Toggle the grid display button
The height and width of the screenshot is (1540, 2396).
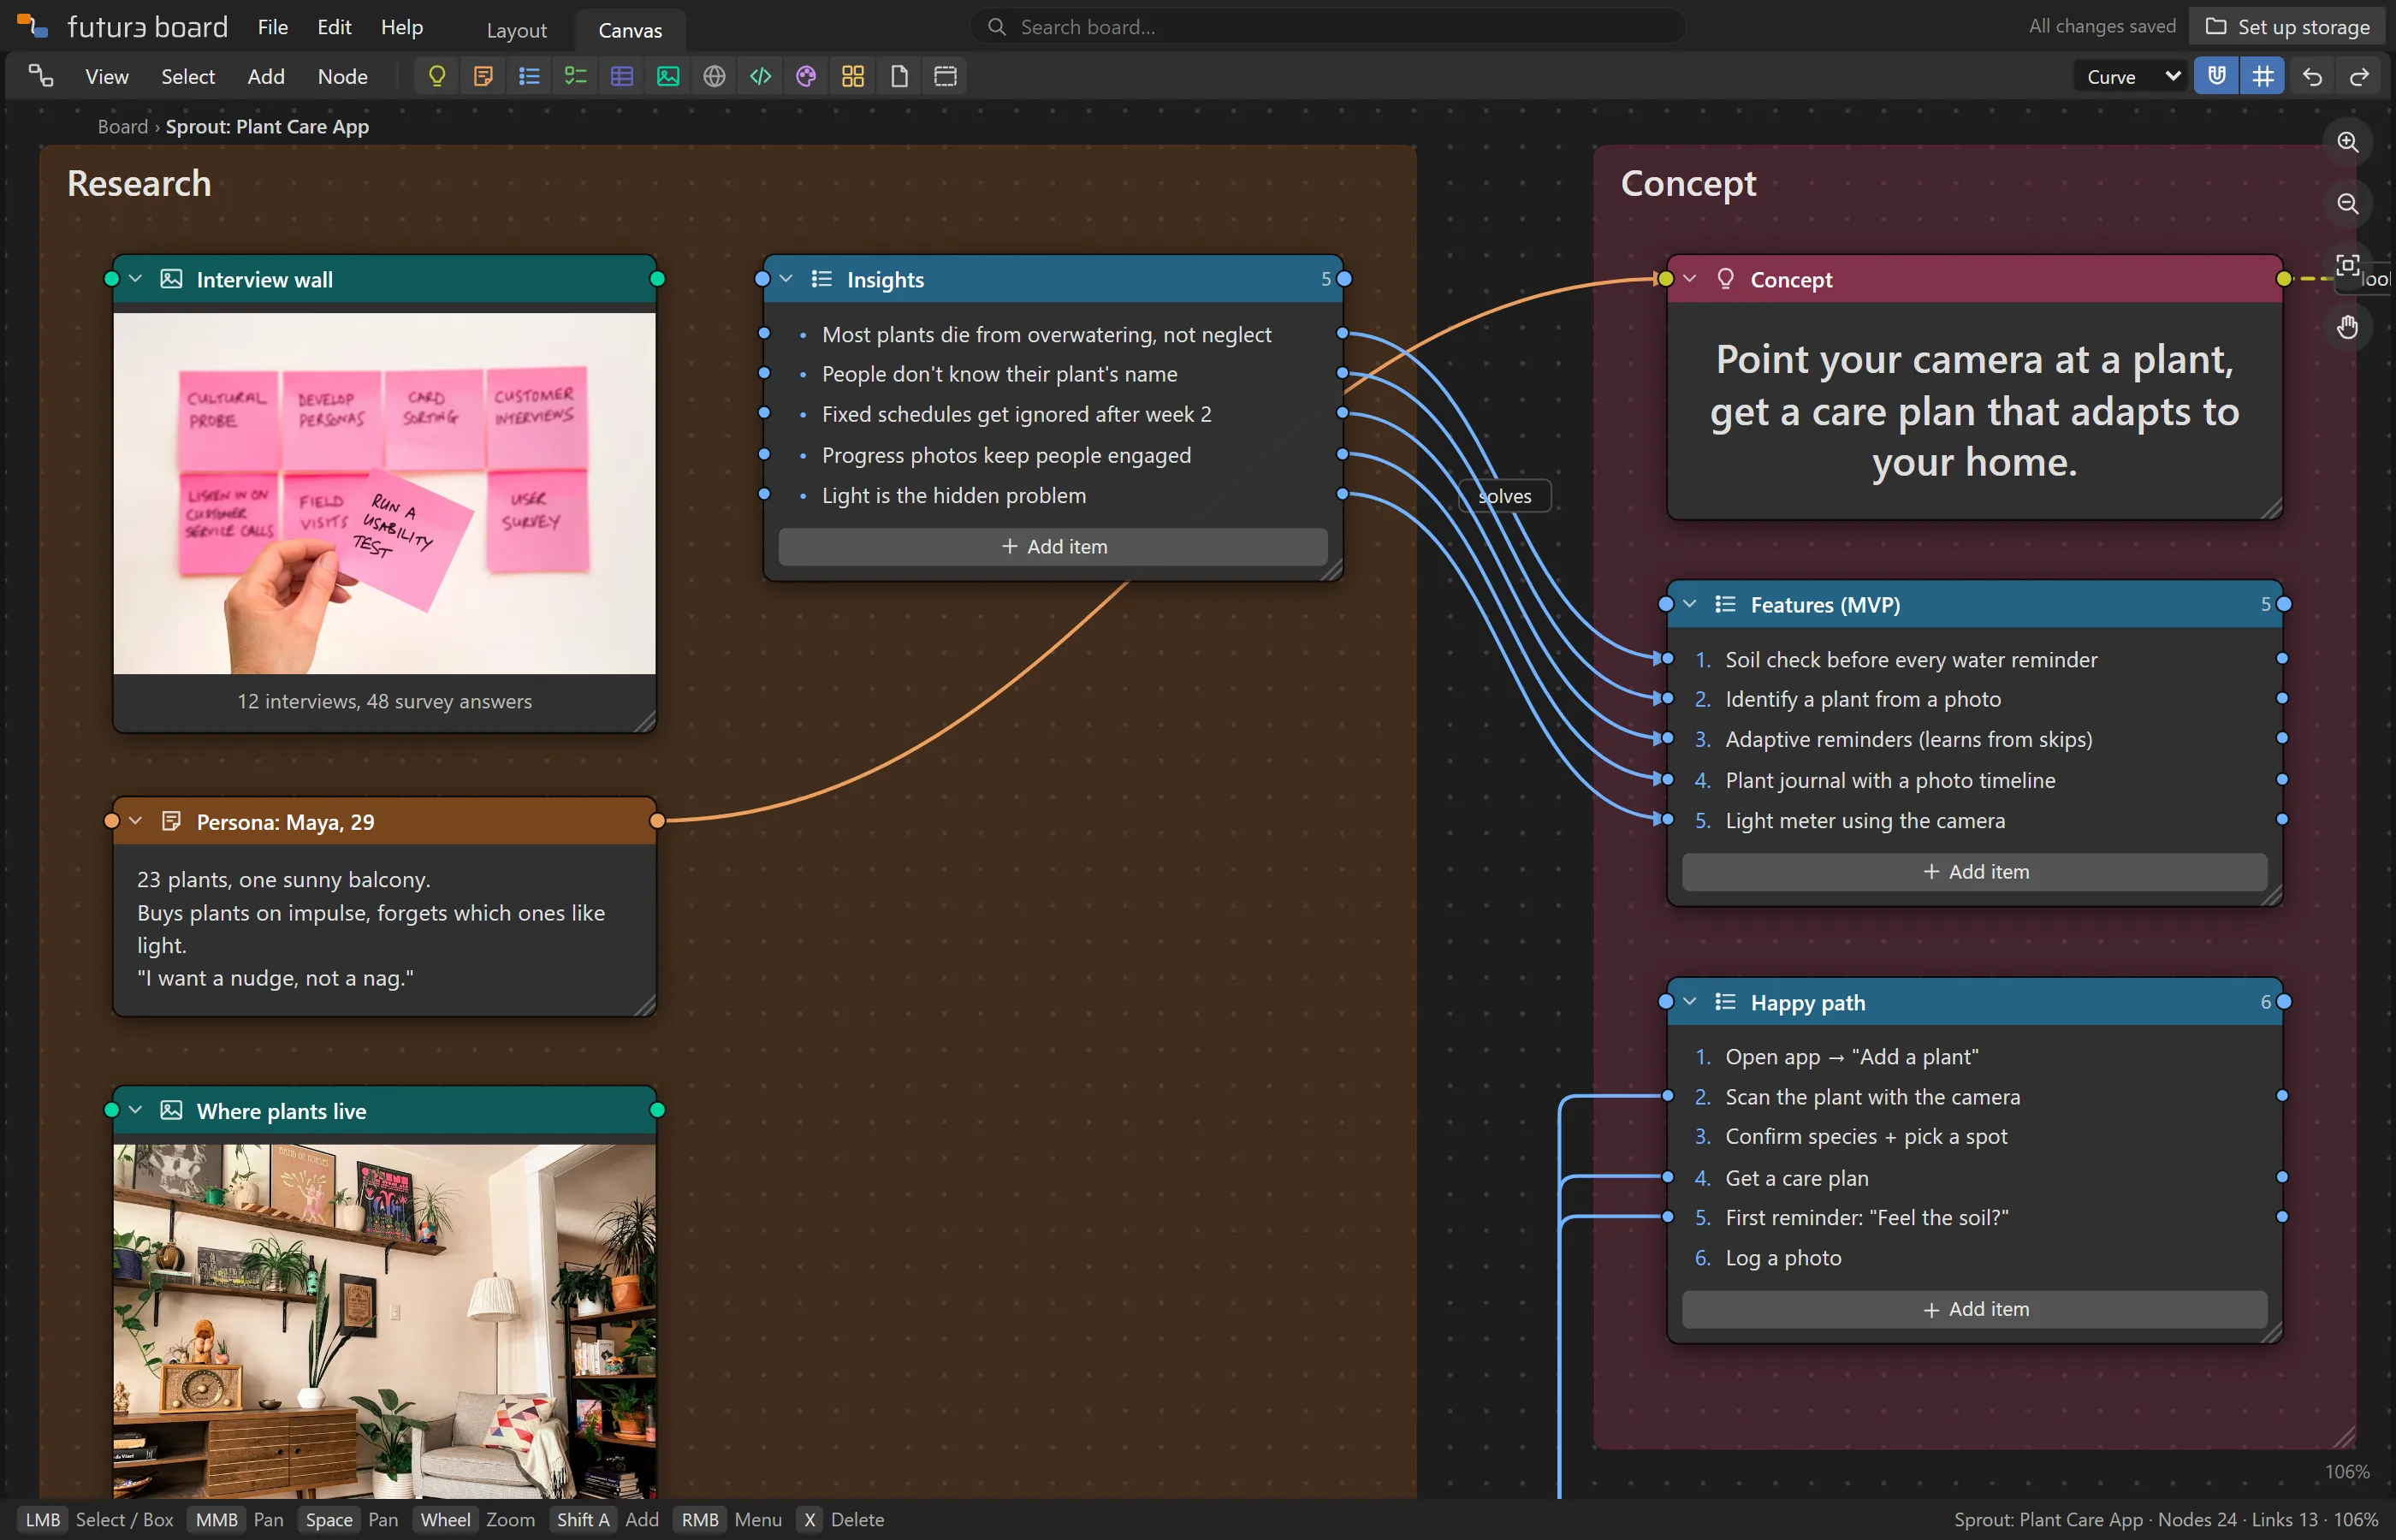(x=2263, y=76)
